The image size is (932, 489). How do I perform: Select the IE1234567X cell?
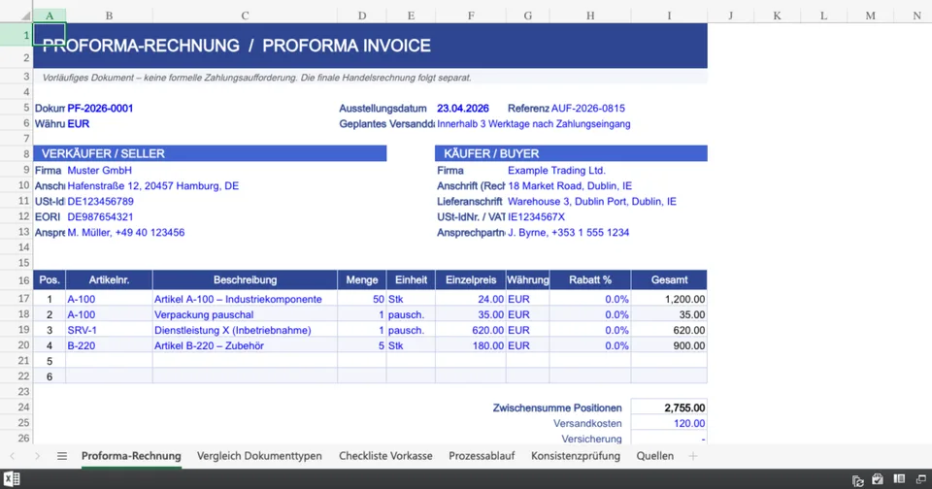click(536, 216)
